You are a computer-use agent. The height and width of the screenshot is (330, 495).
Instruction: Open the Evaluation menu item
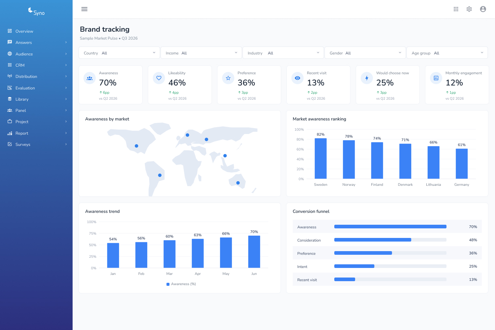pos(36,88)
